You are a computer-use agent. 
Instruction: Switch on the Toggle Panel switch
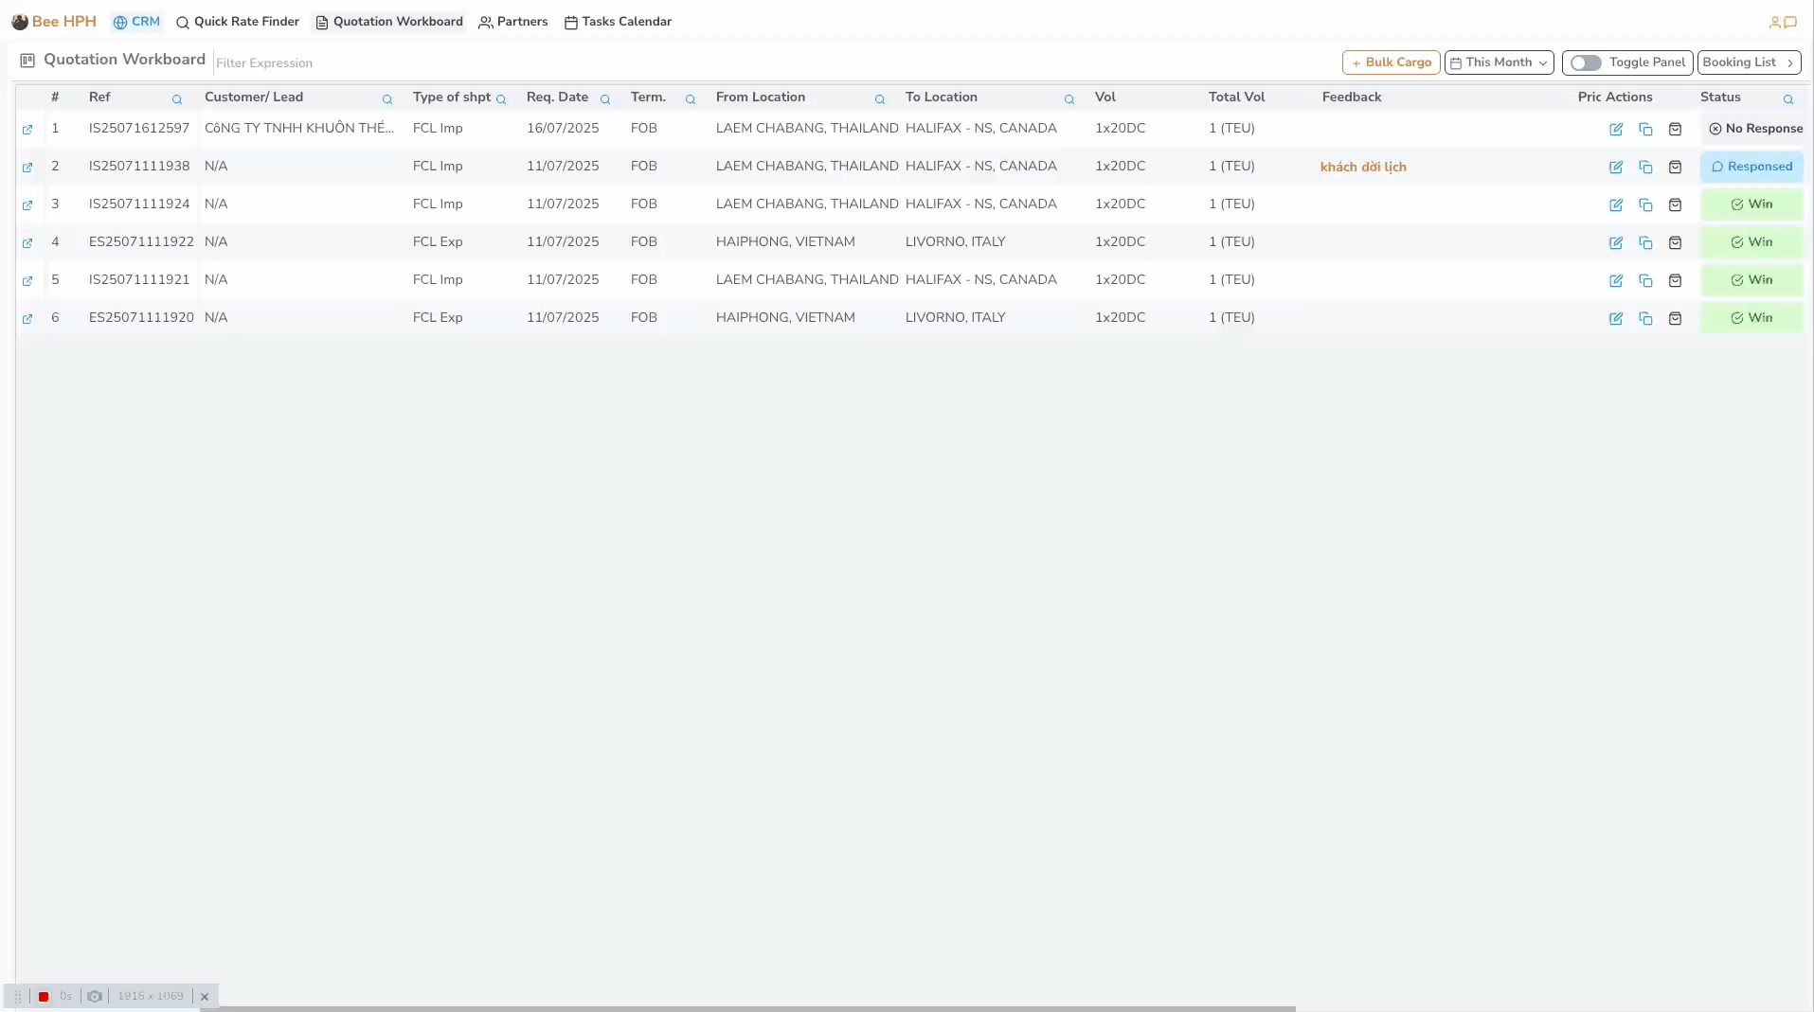tap(1586, 62)
